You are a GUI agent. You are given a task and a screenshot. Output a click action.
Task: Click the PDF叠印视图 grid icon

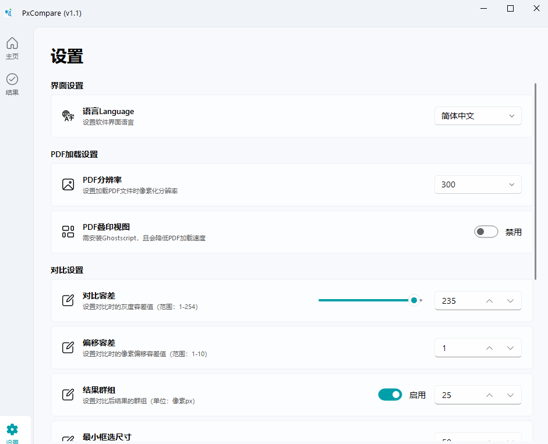(x=68, y=232)
